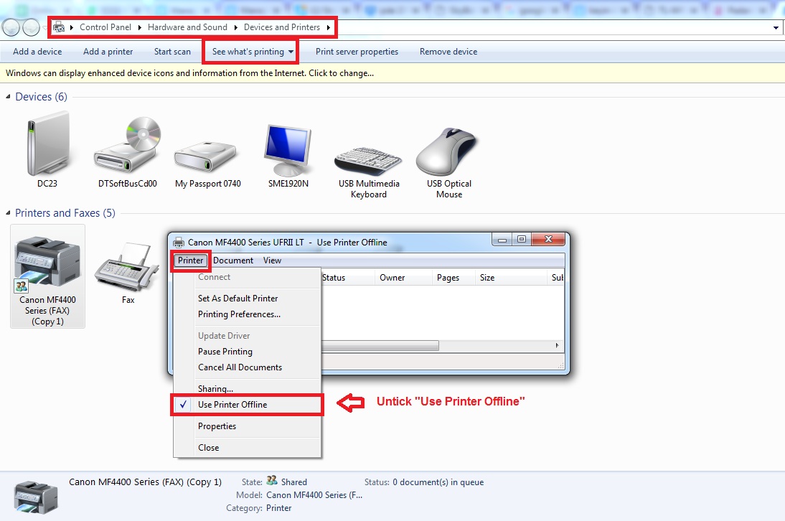785x521 pixels.
Task: Click Start scan toolbar button
Action: (x=172, y=52)
